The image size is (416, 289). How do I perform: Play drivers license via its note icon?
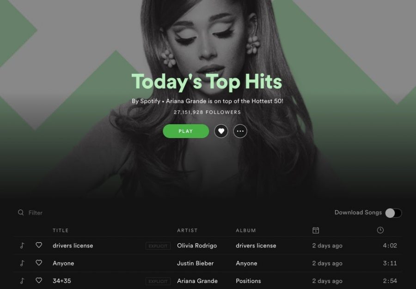[22, 246]
